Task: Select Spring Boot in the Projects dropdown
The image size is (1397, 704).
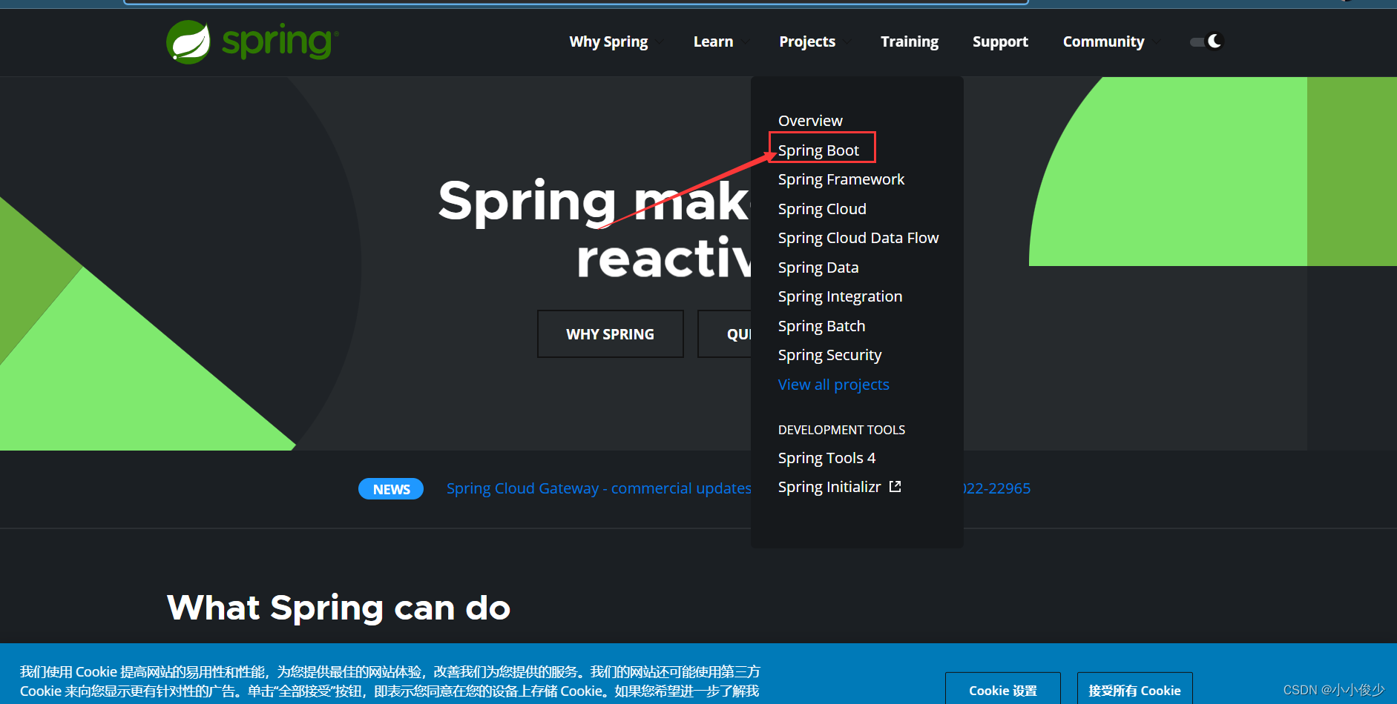Action: pyautogui.click(x=818, y=150)
